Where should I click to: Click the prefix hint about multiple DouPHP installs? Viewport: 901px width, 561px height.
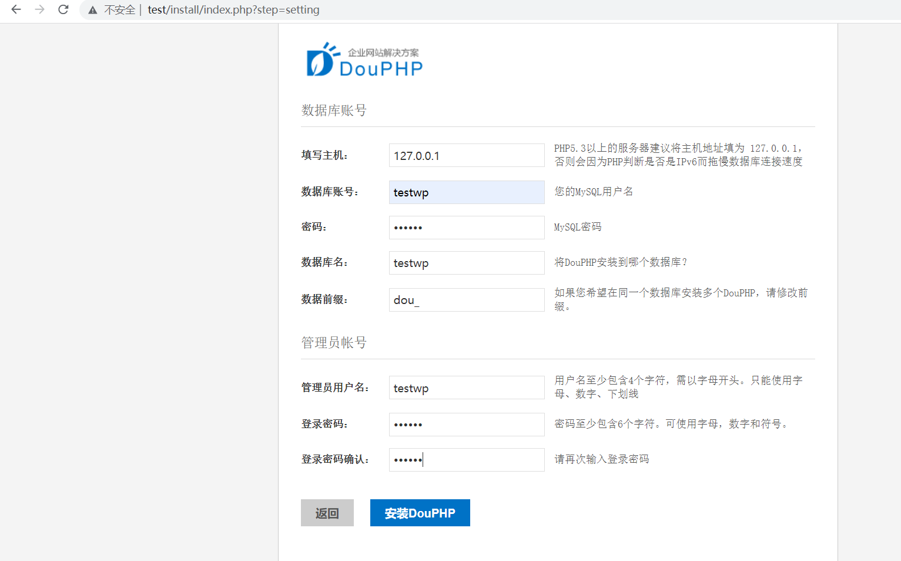(x=681, y=299)
